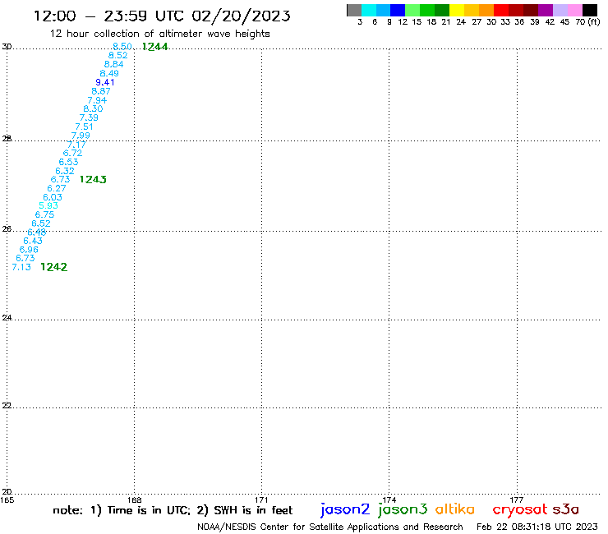Click the longitude axis label 165
The image size is (608, 534).
(x=7, y=499)
